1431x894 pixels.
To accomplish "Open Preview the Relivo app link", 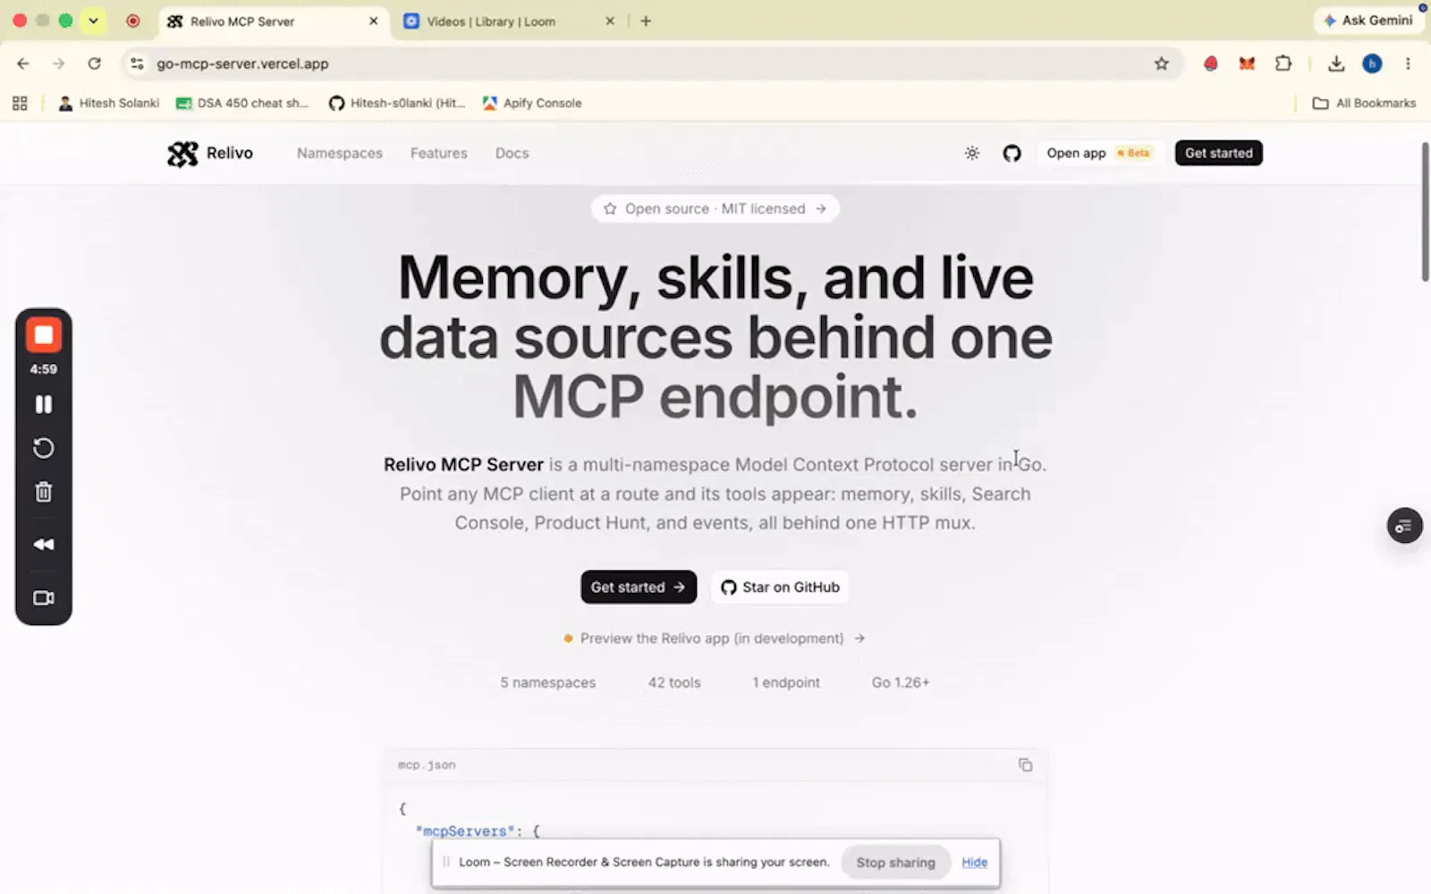I will point(714,638).
